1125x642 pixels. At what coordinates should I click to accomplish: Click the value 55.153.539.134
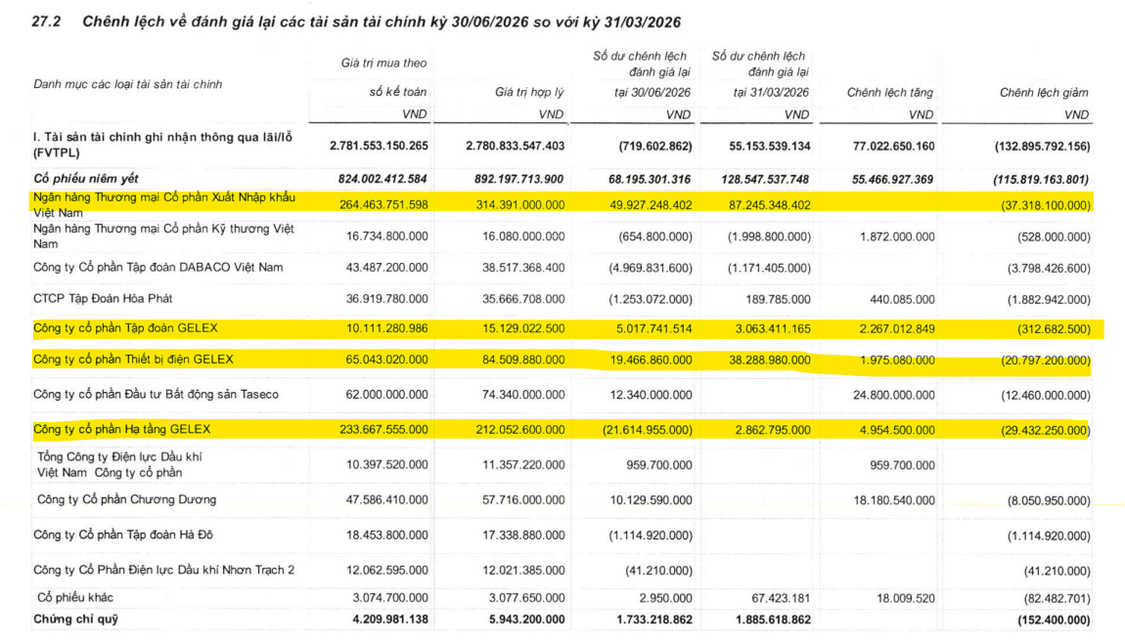[770, 147]
